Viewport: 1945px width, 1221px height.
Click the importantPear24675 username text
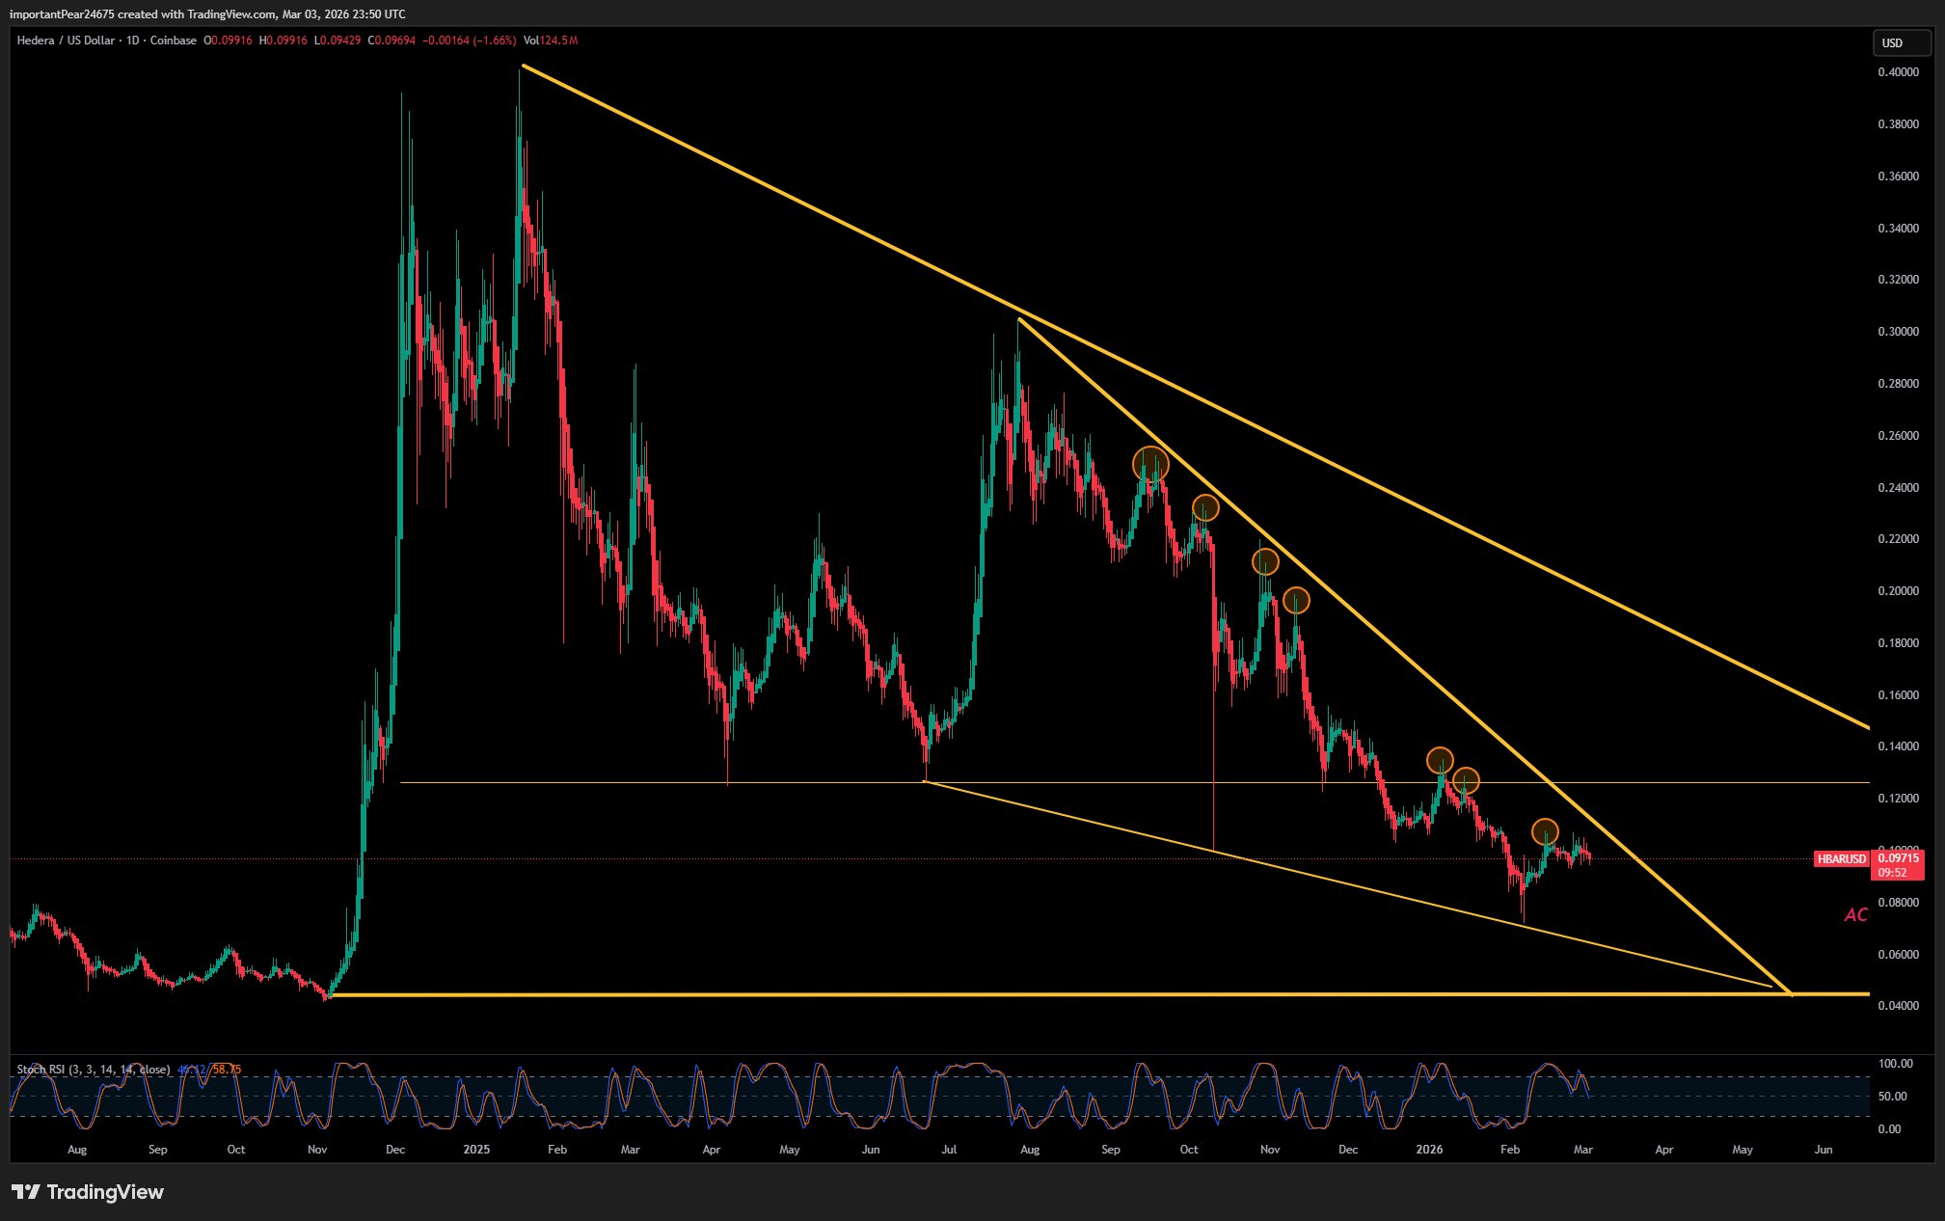point(64,14)
